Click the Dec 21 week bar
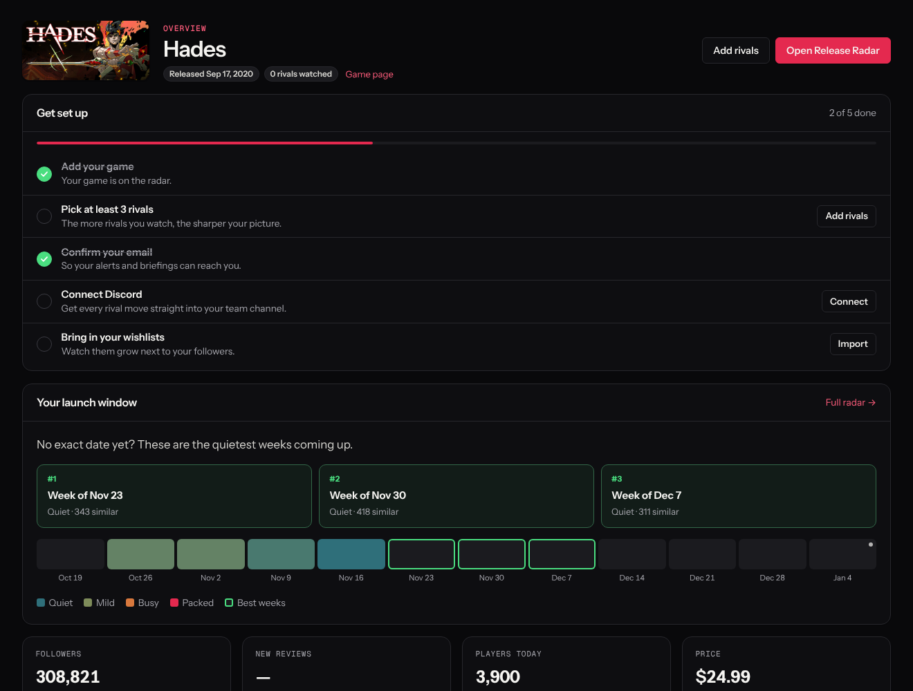 [702, 554]
